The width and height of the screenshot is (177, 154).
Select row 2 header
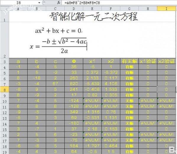(x=4, y=40)
